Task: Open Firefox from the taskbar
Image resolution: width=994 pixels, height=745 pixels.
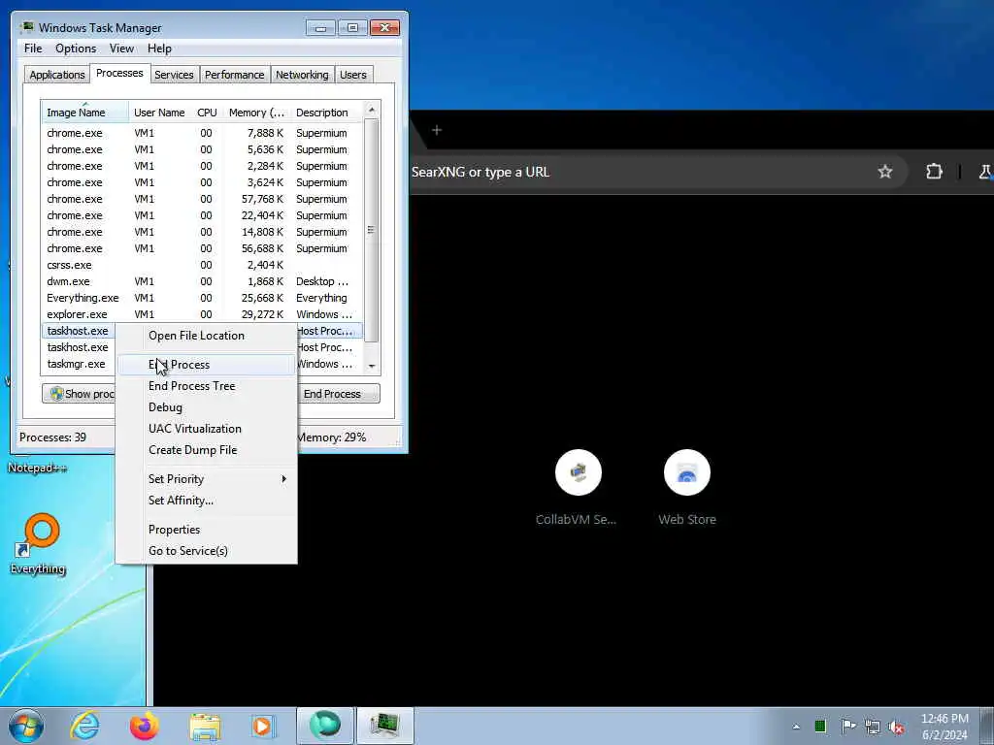Action: point(145,726)
